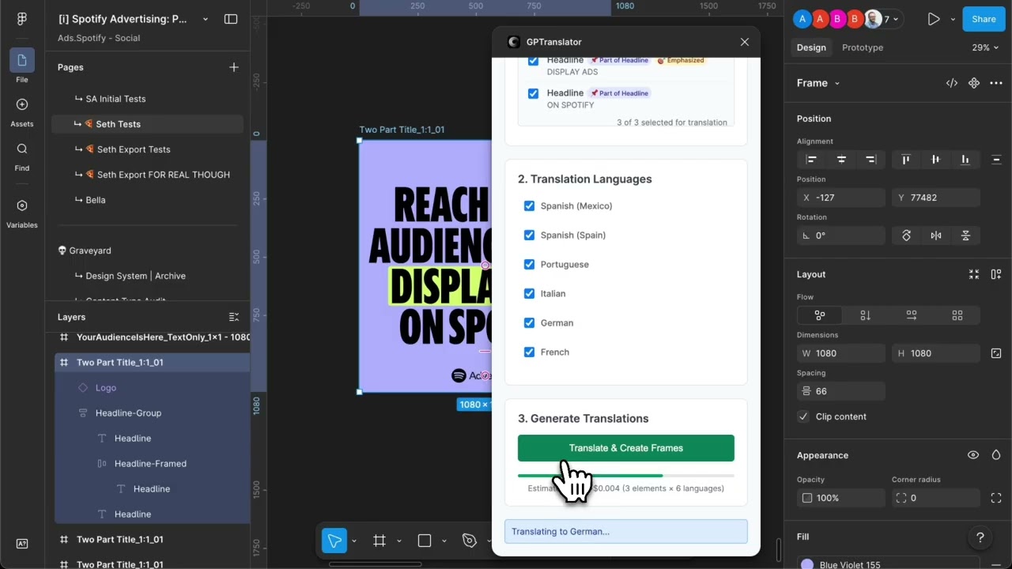
Task: Click the translation progress bar
Action: point(626,476)
